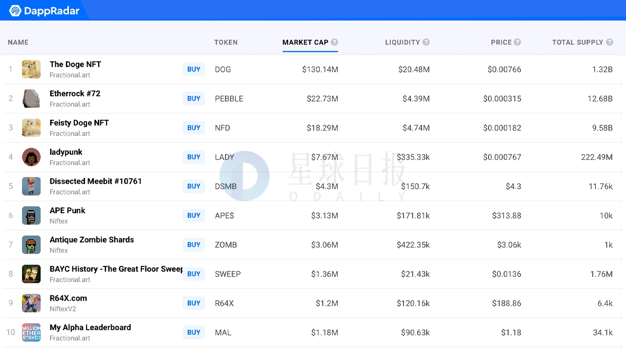Open the APE Punk thumbnail
Image resolution: width=626 pixels, height=352 pixels.
click(x=31, y=216)
